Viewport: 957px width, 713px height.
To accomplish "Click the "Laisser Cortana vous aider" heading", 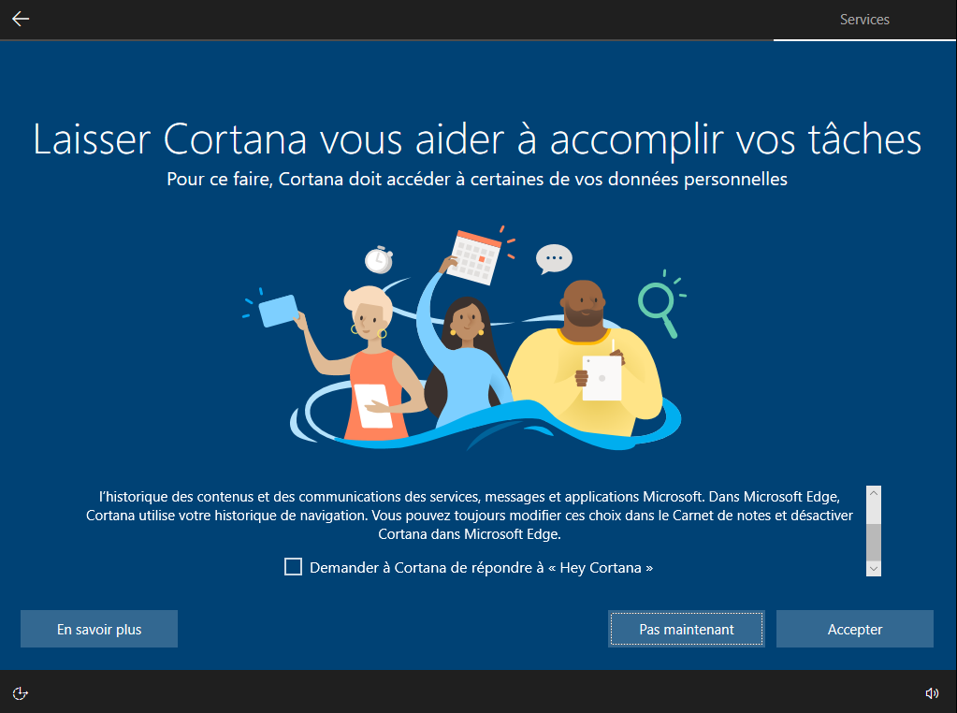I will click(x=477, y=139).
